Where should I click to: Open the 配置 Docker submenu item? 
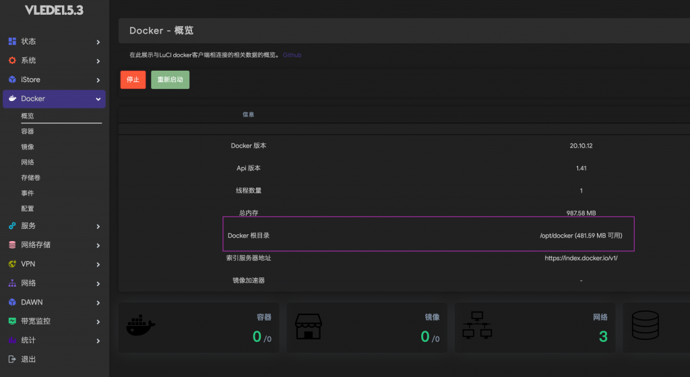click(27, 208)
